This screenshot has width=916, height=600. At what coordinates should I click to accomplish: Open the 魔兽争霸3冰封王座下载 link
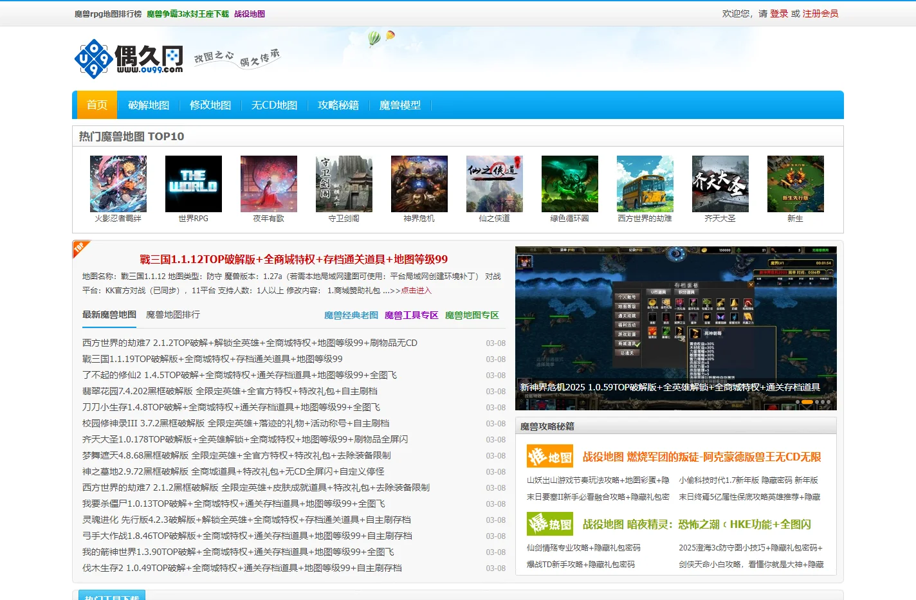point(188,14)
